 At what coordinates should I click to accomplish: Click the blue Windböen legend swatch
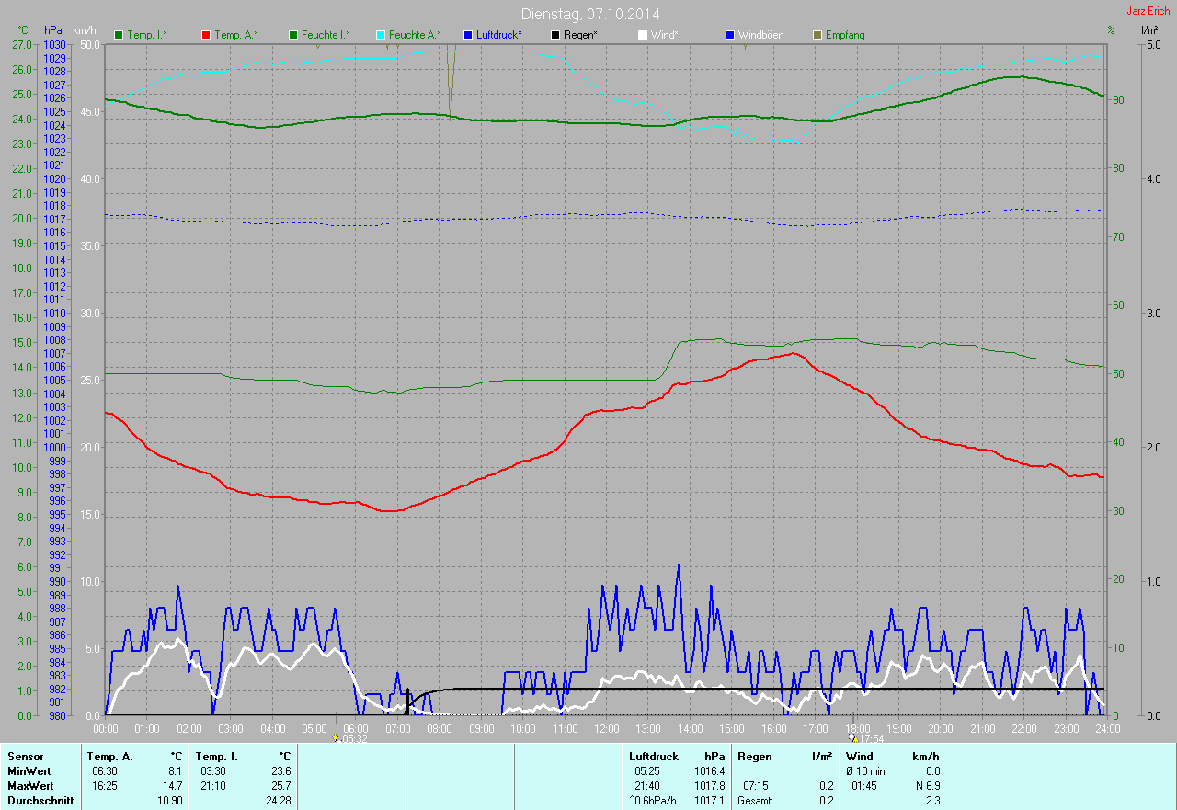730,35
